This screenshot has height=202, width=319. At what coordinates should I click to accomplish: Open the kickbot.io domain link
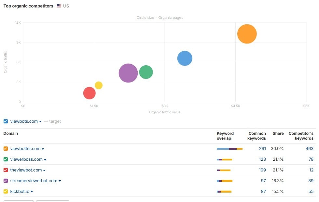(20, 192)
